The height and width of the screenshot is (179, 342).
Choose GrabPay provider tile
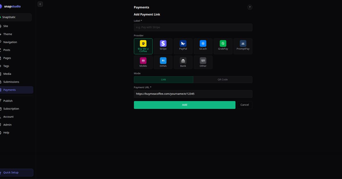coord(223,46)
